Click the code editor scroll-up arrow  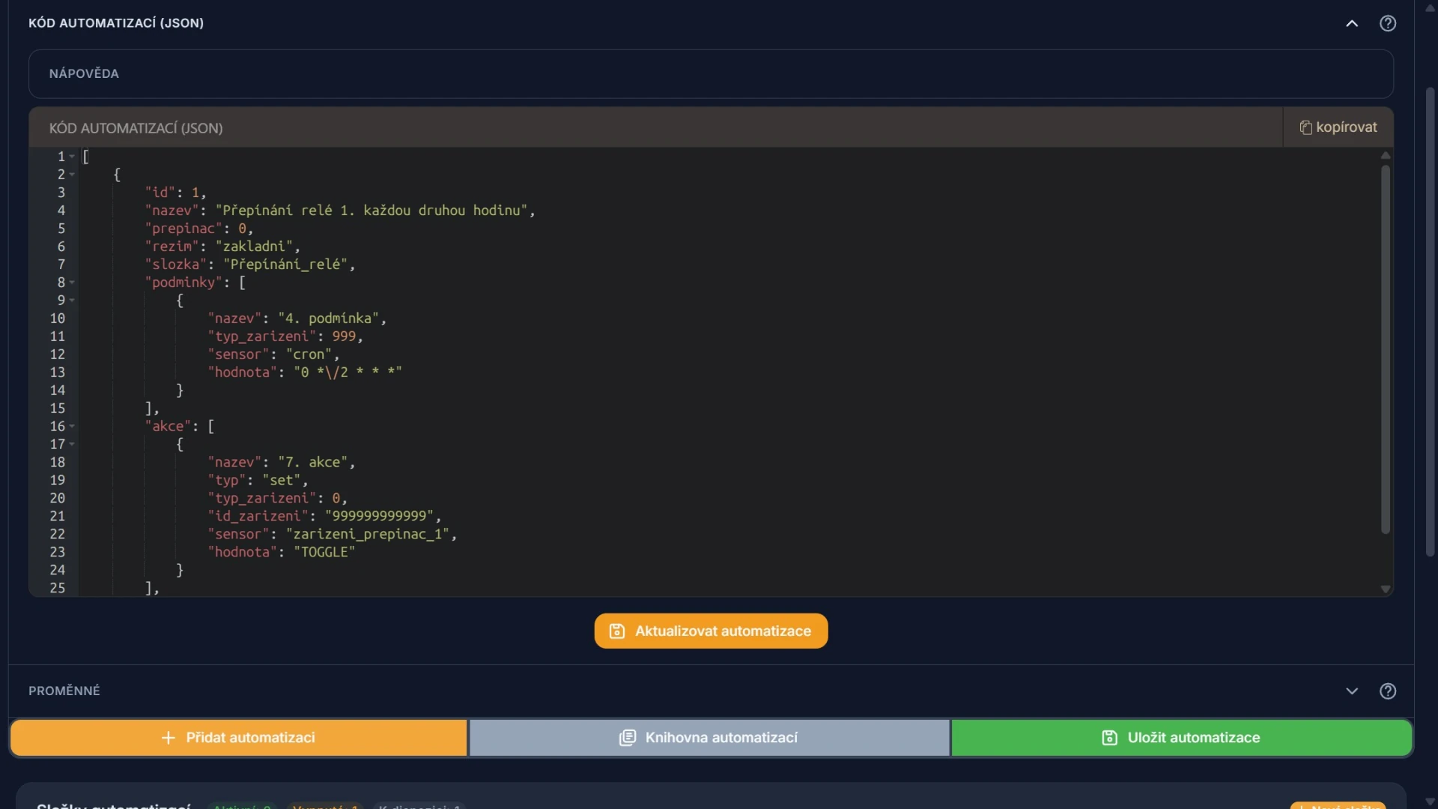pyautogui.click(x=1386, y=155)
